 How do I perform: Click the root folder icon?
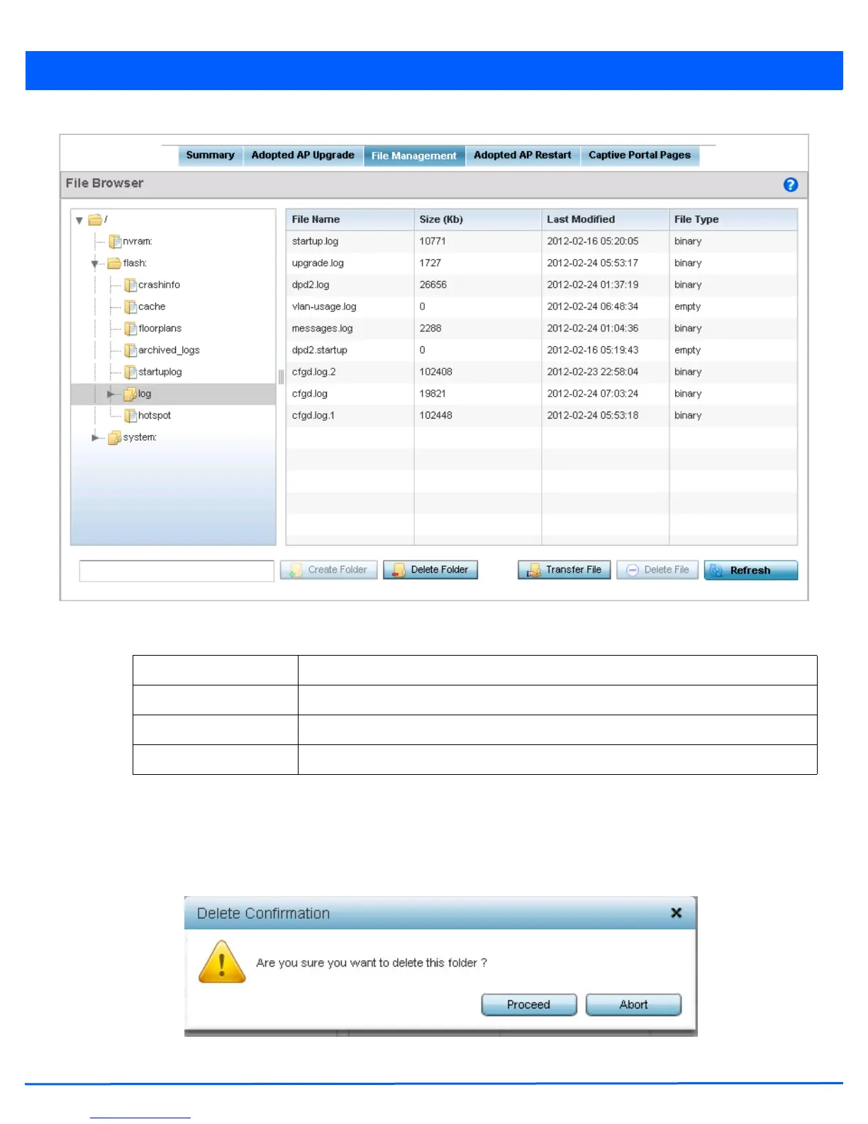95,220
